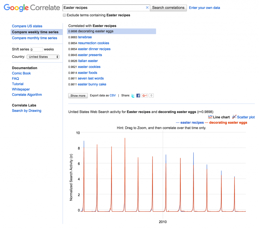Click the G+1 share icon
Image resolution: width=259 pixels, height=229 pixels.
click(x=144, y=96)
